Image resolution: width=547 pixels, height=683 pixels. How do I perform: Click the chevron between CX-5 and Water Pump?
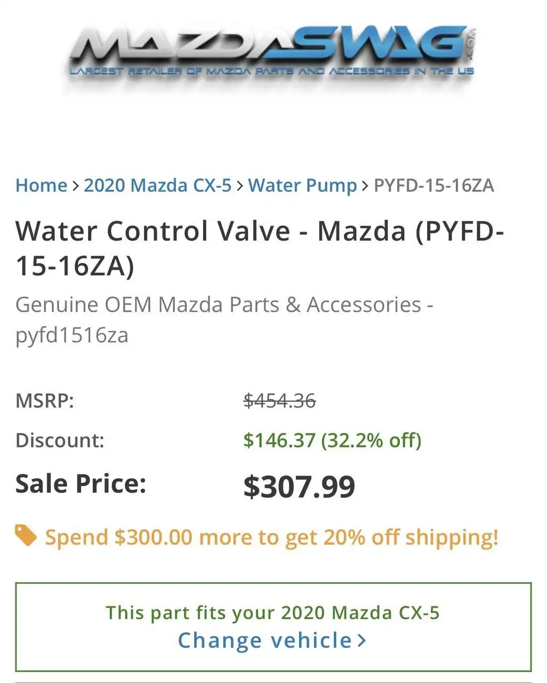coord(240,186)
